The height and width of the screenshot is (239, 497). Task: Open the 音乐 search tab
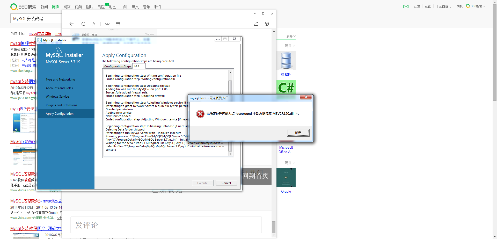(x=147, y=7)
